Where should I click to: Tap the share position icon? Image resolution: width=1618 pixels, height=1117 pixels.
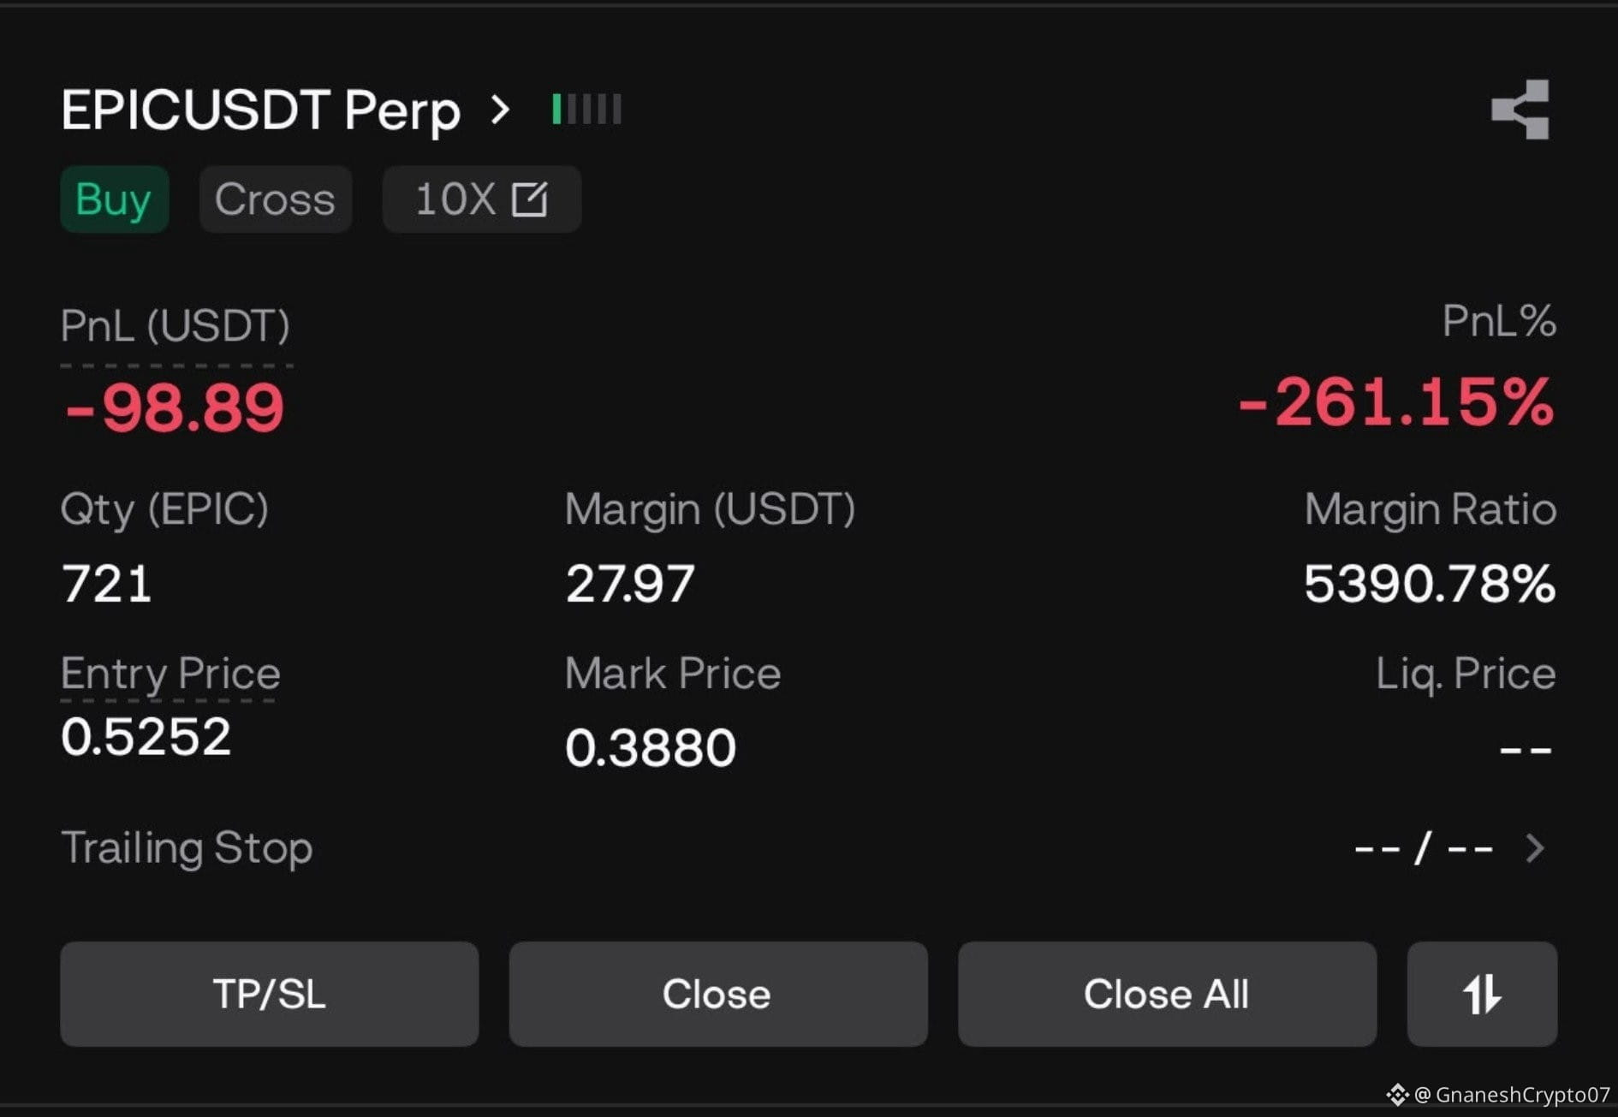pyautogui.click(x=1520, y=110)
